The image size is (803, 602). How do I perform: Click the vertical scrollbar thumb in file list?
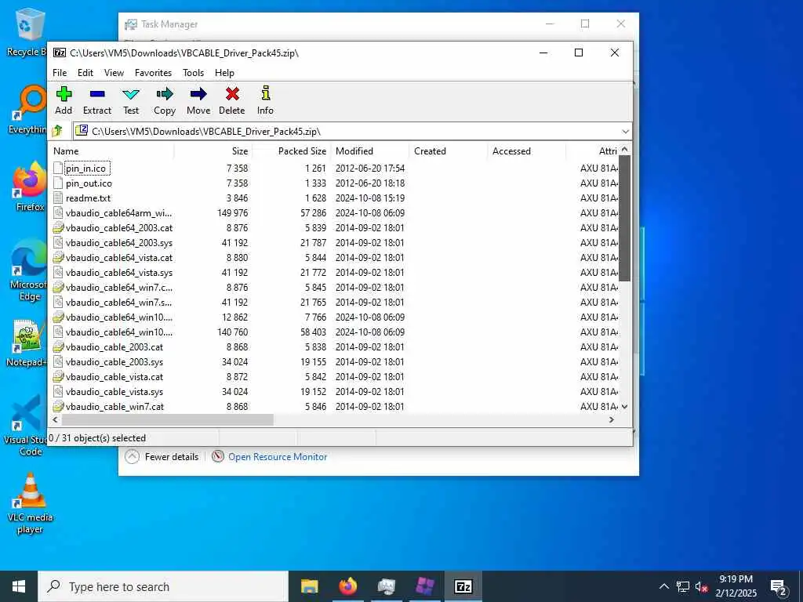click(624, 218)
